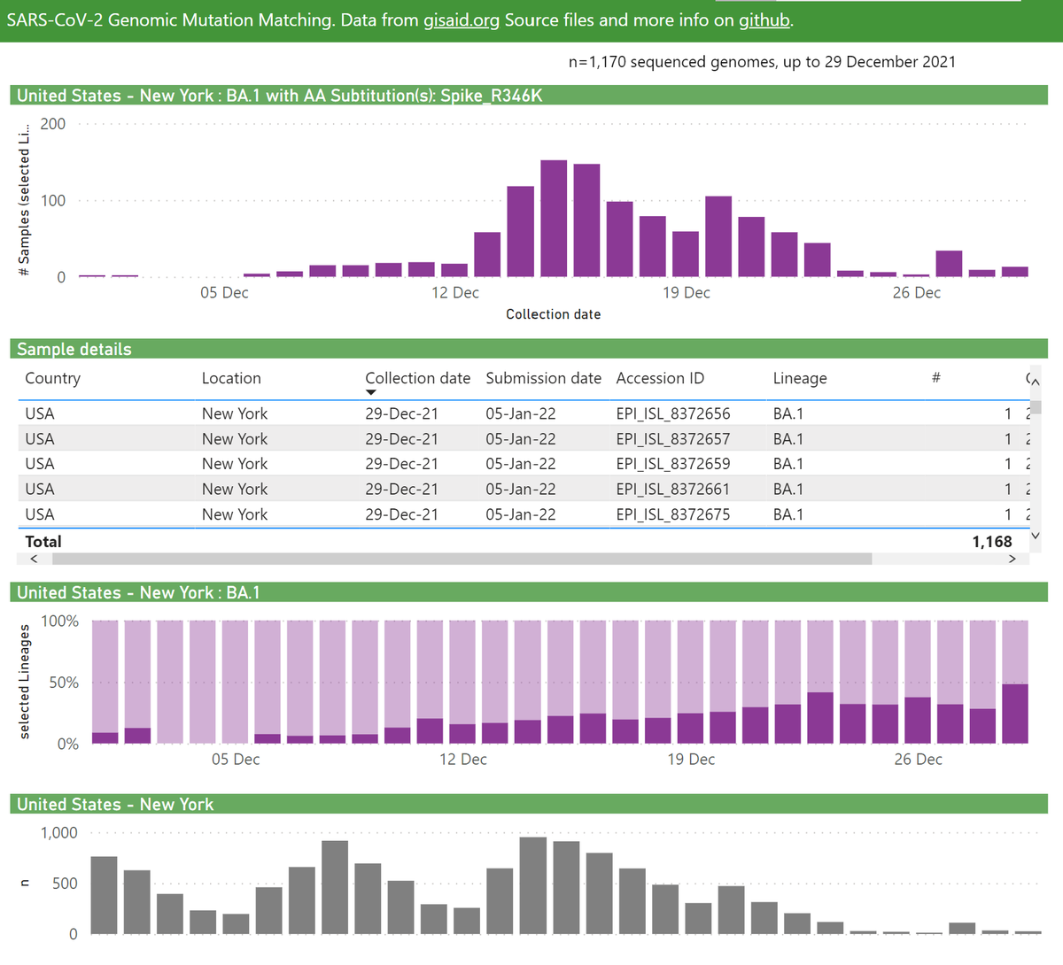Click New York in the EPI_ISL_8372675 row

click(x=235, y=514)
